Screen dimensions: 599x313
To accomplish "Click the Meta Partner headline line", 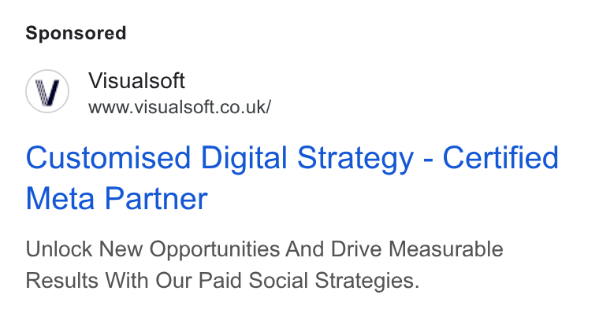I will click(117, 198).
